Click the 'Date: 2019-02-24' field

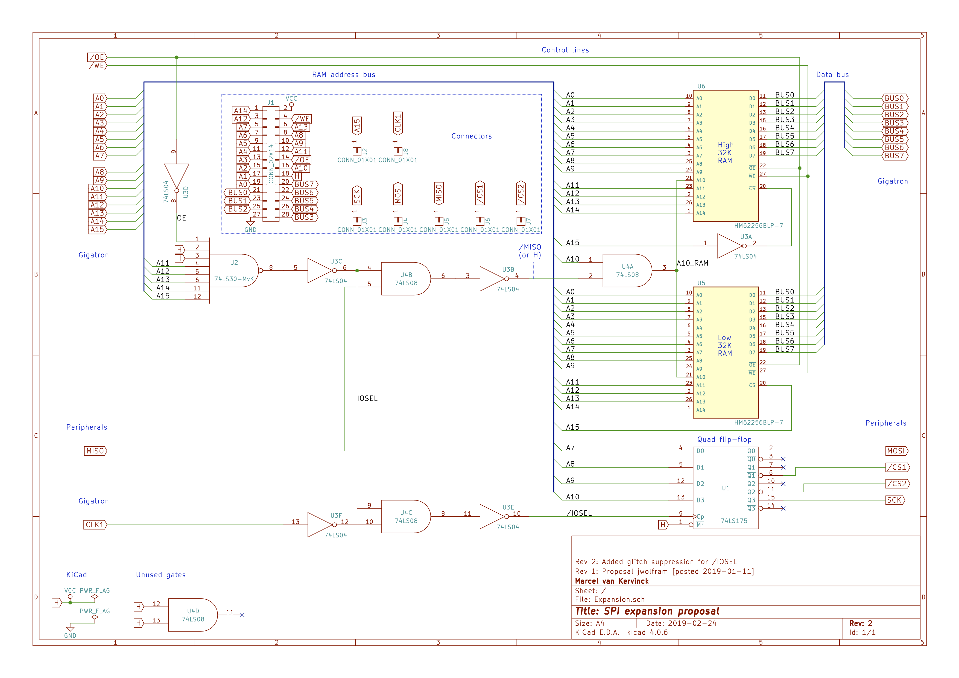681,623
